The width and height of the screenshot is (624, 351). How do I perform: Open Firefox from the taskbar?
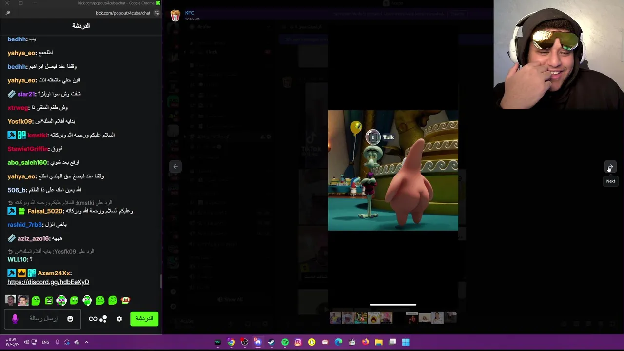(x=365, y=342)
